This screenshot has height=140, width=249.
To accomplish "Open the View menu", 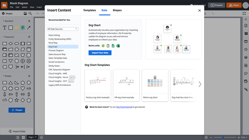I will 32,7.
